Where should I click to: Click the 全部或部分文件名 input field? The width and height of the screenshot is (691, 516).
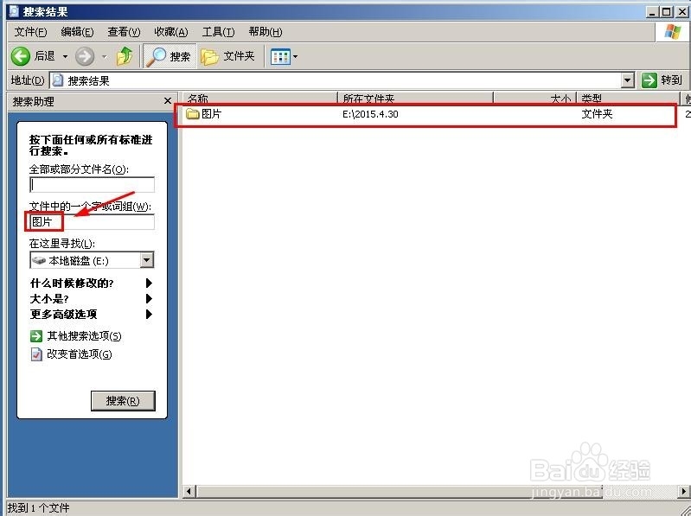92,185
